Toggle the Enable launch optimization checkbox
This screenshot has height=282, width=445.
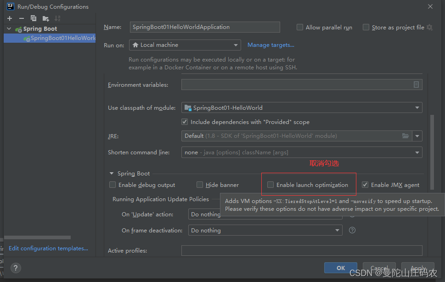tap(271, 185)
